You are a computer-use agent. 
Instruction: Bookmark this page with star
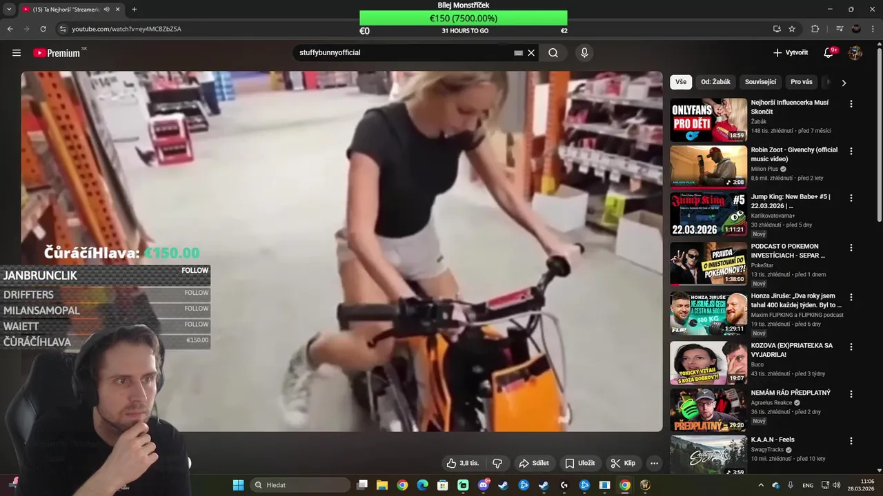(x=792, y=29)
